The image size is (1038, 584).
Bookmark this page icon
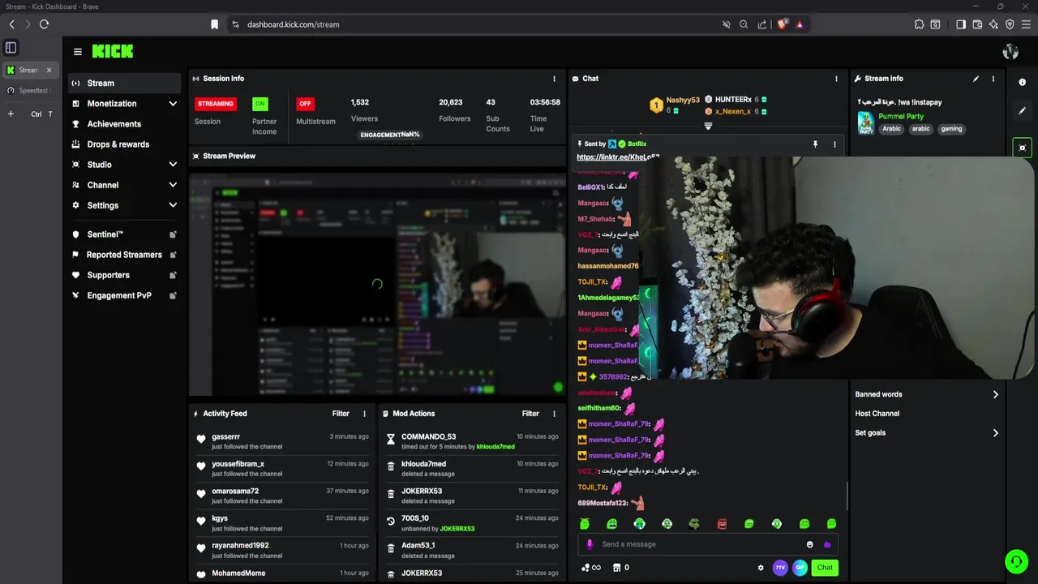coord(214,24)
